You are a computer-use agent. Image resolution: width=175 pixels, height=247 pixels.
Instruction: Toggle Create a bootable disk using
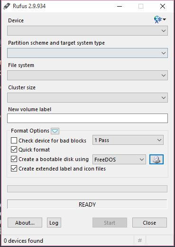(x=14, y=159)
